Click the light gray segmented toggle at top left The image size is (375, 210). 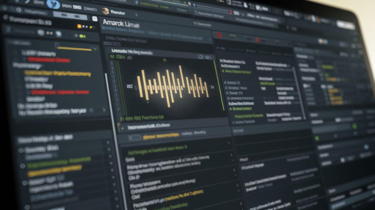pyautogui.click(x=70, y=15)
